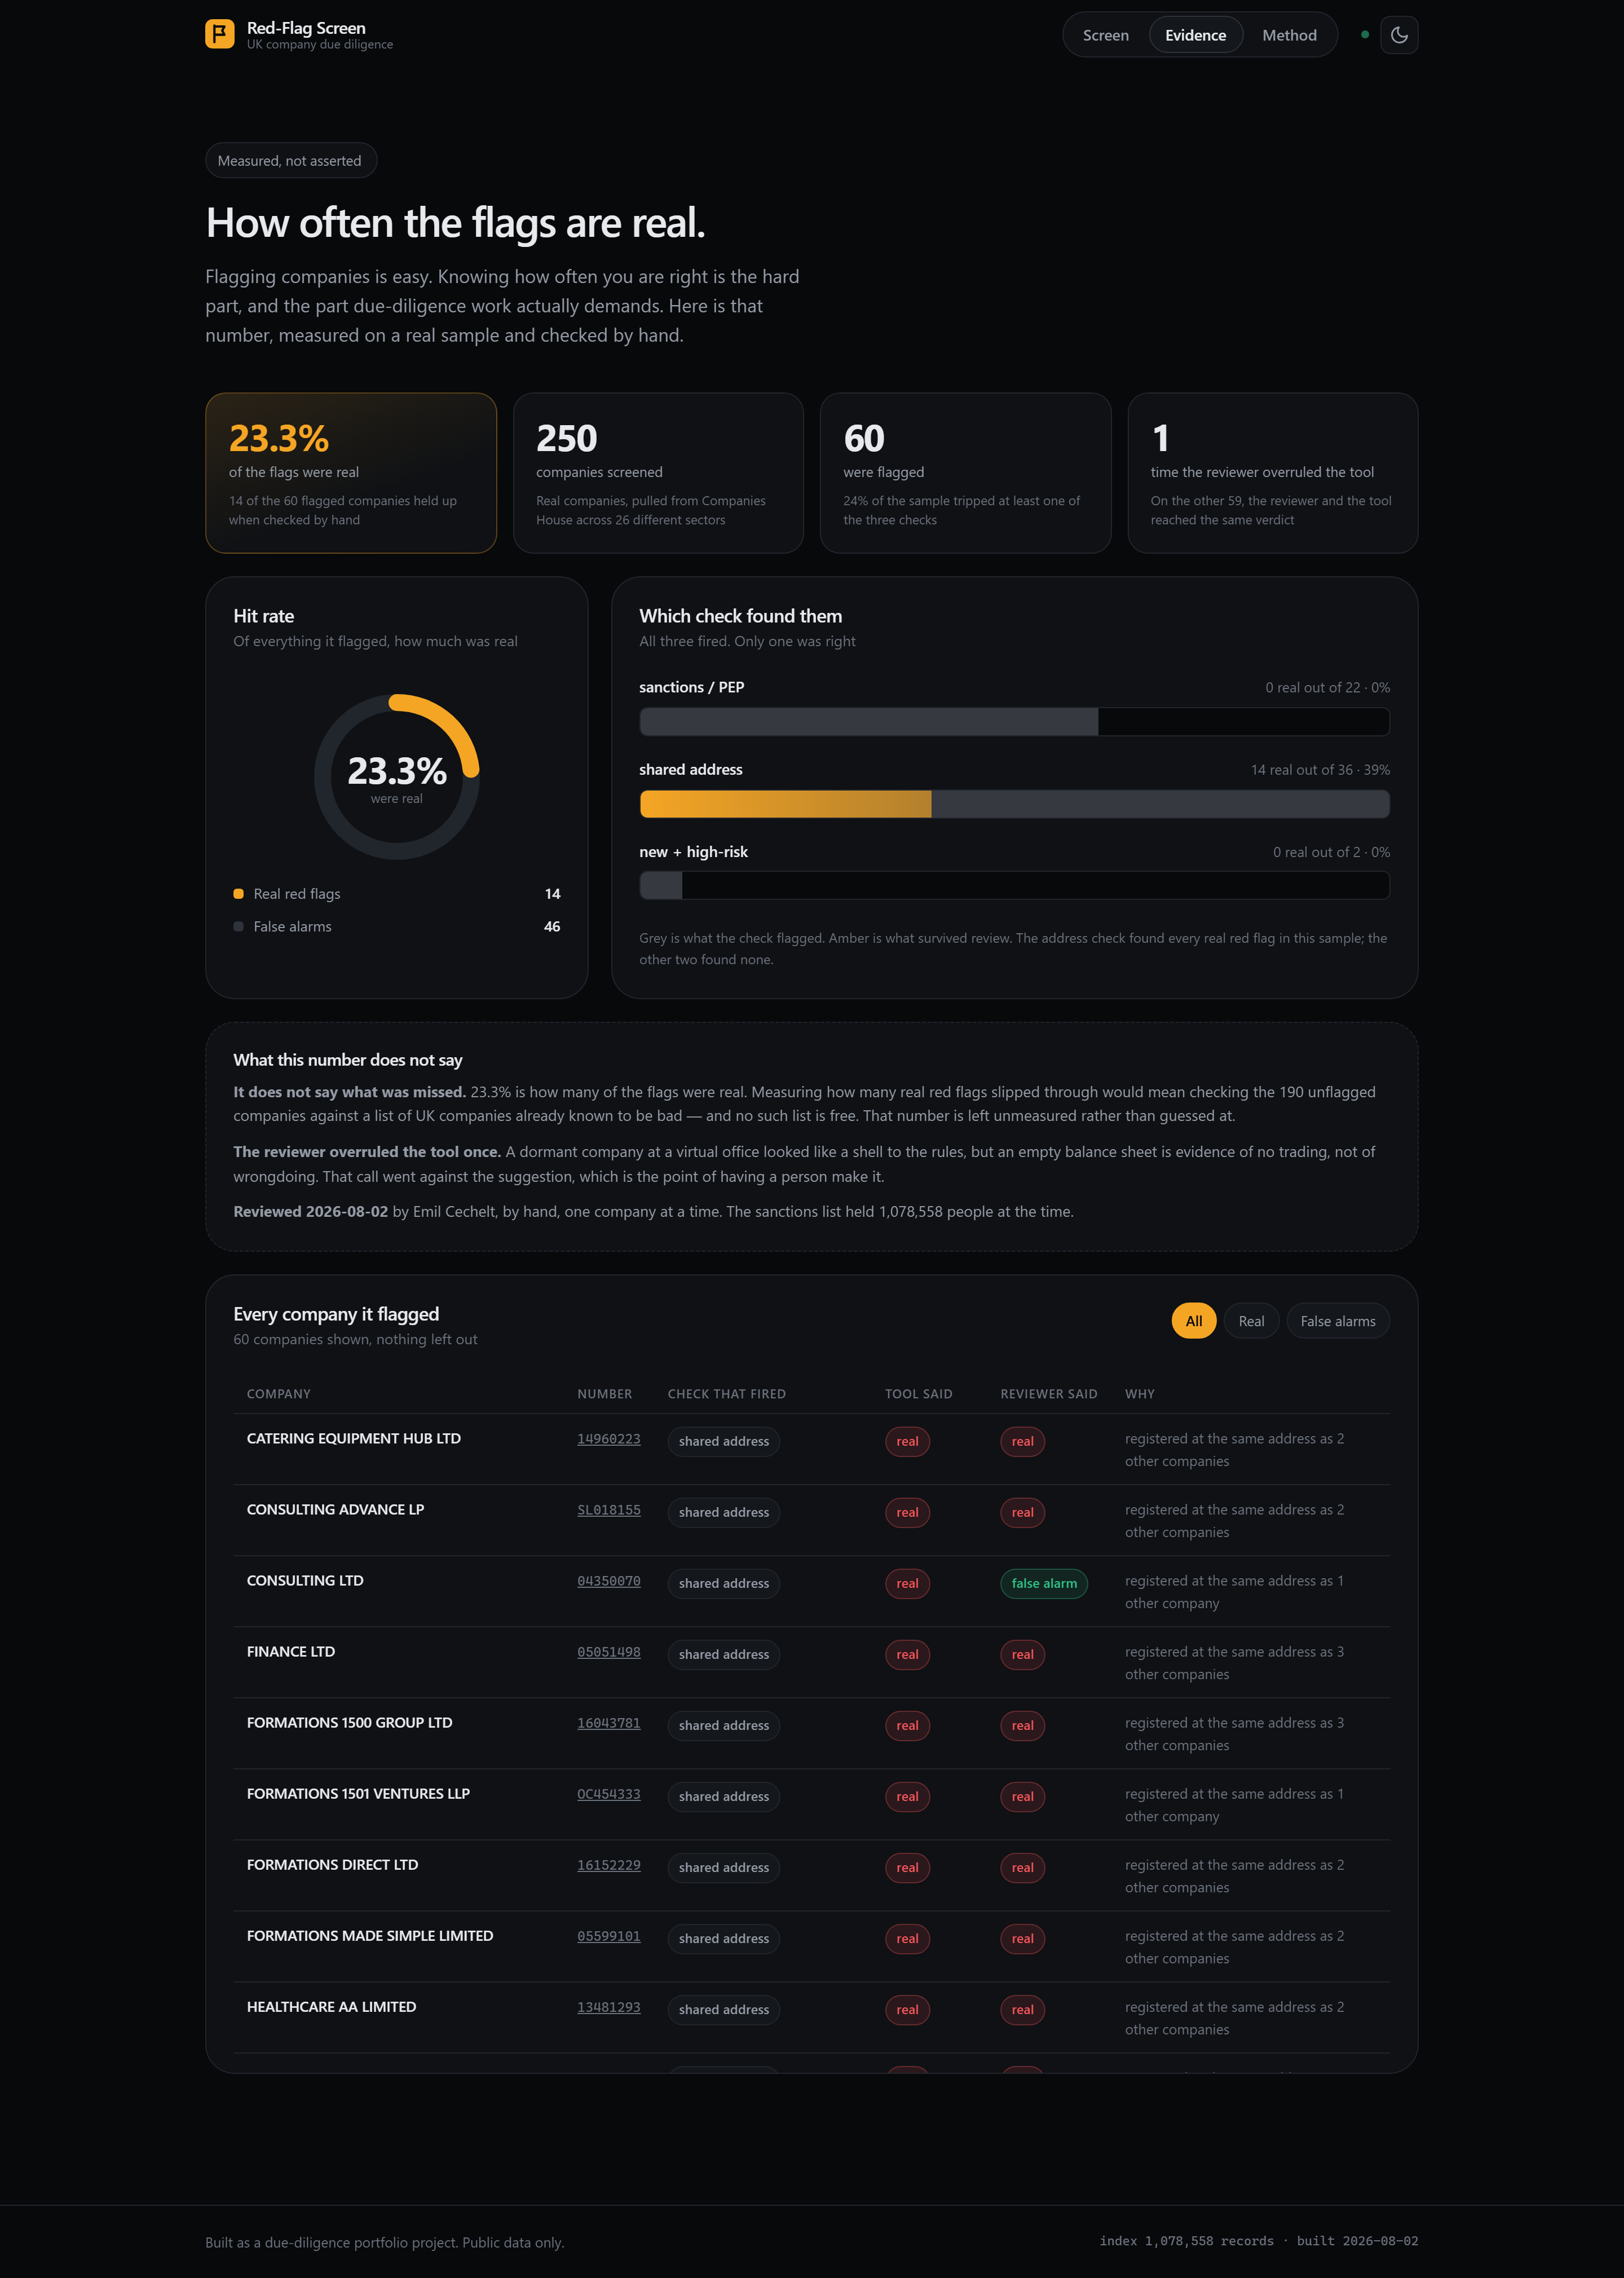The width and height of the screenshot is (1624, 2278).
Task: Click the WHY column header
Action: point(1140,1394)
